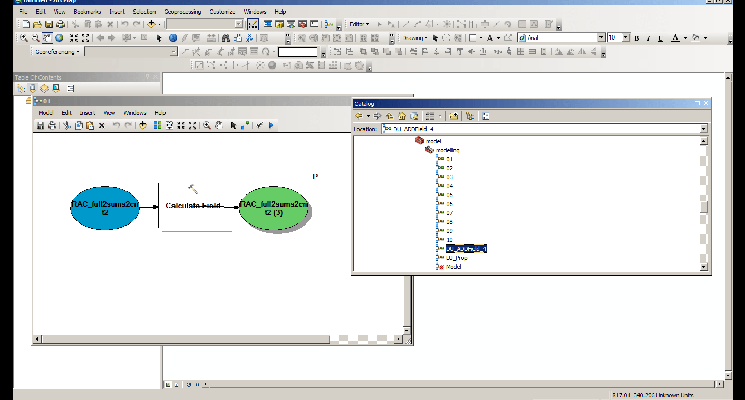
Task: Open the Editor toolbar Editor menu
Action: tap(358, 24)
